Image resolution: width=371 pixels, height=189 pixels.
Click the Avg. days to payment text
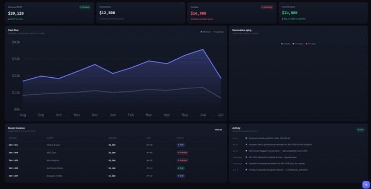click(x=294, y=19)
